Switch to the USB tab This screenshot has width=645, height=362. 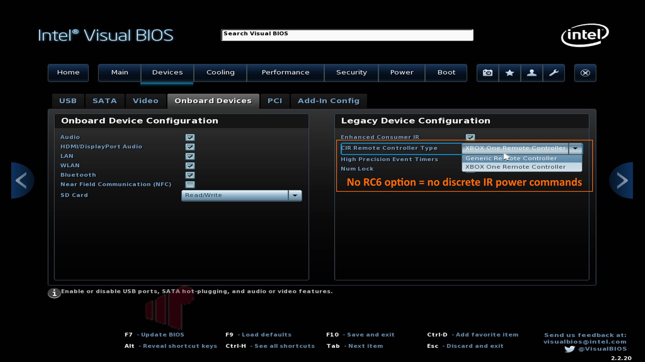click(x=68, y=101)
